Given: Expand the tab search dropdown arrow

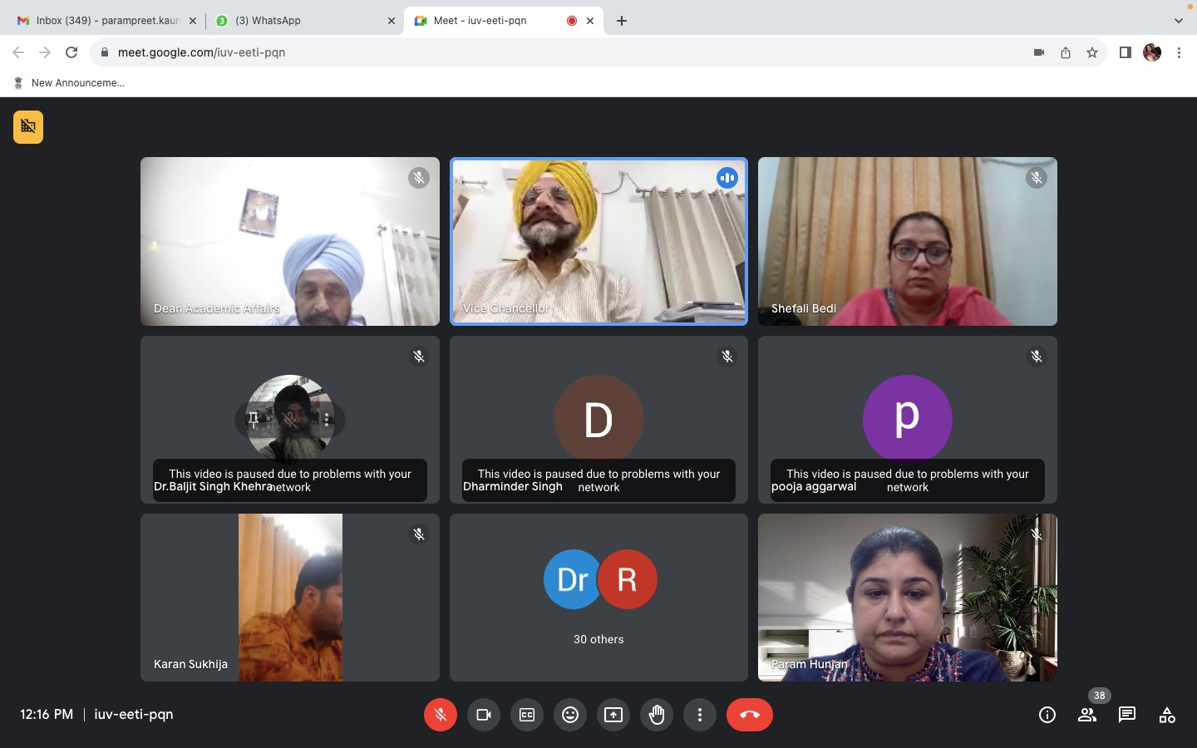Looking at the screenshot, I should coord(1178,21).
